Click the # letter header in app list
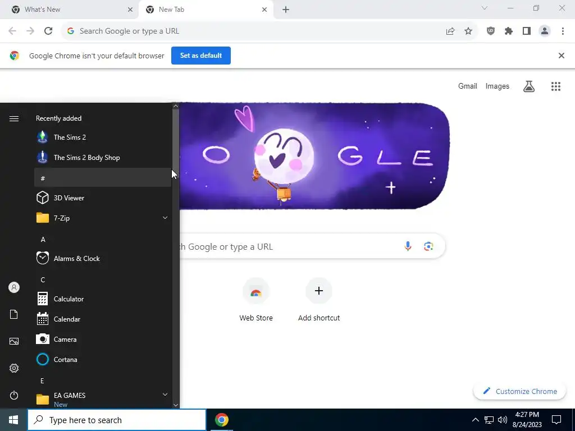Viewport: 575px width, 431px height. click(x=103, y=178)
